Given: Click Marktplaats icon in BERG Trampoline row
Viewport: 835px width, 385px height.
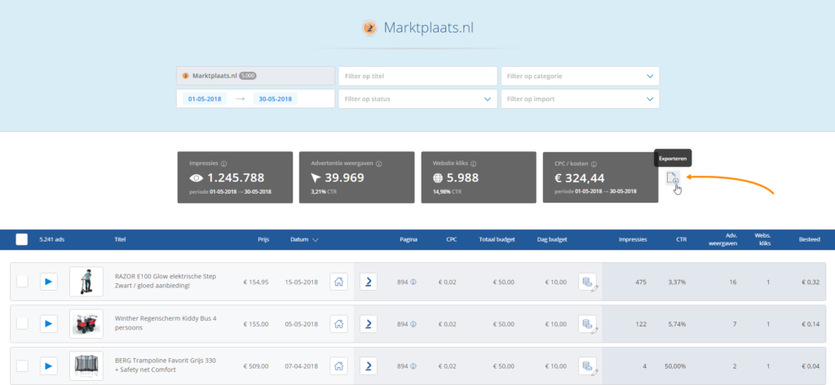Looking at the screenshot, I should point(369,365).
